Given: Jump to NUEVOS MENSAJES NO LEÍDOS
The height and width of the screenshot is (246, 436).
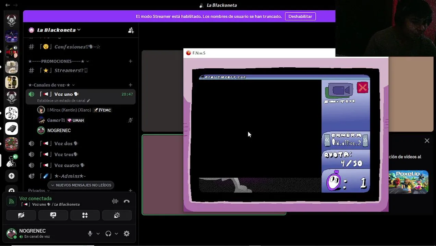Looking at the screenshot, I should 81,185.
